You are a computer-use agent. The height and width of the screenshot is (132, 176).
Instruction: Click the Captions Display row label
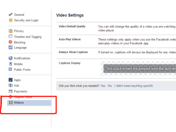[70, 63]
